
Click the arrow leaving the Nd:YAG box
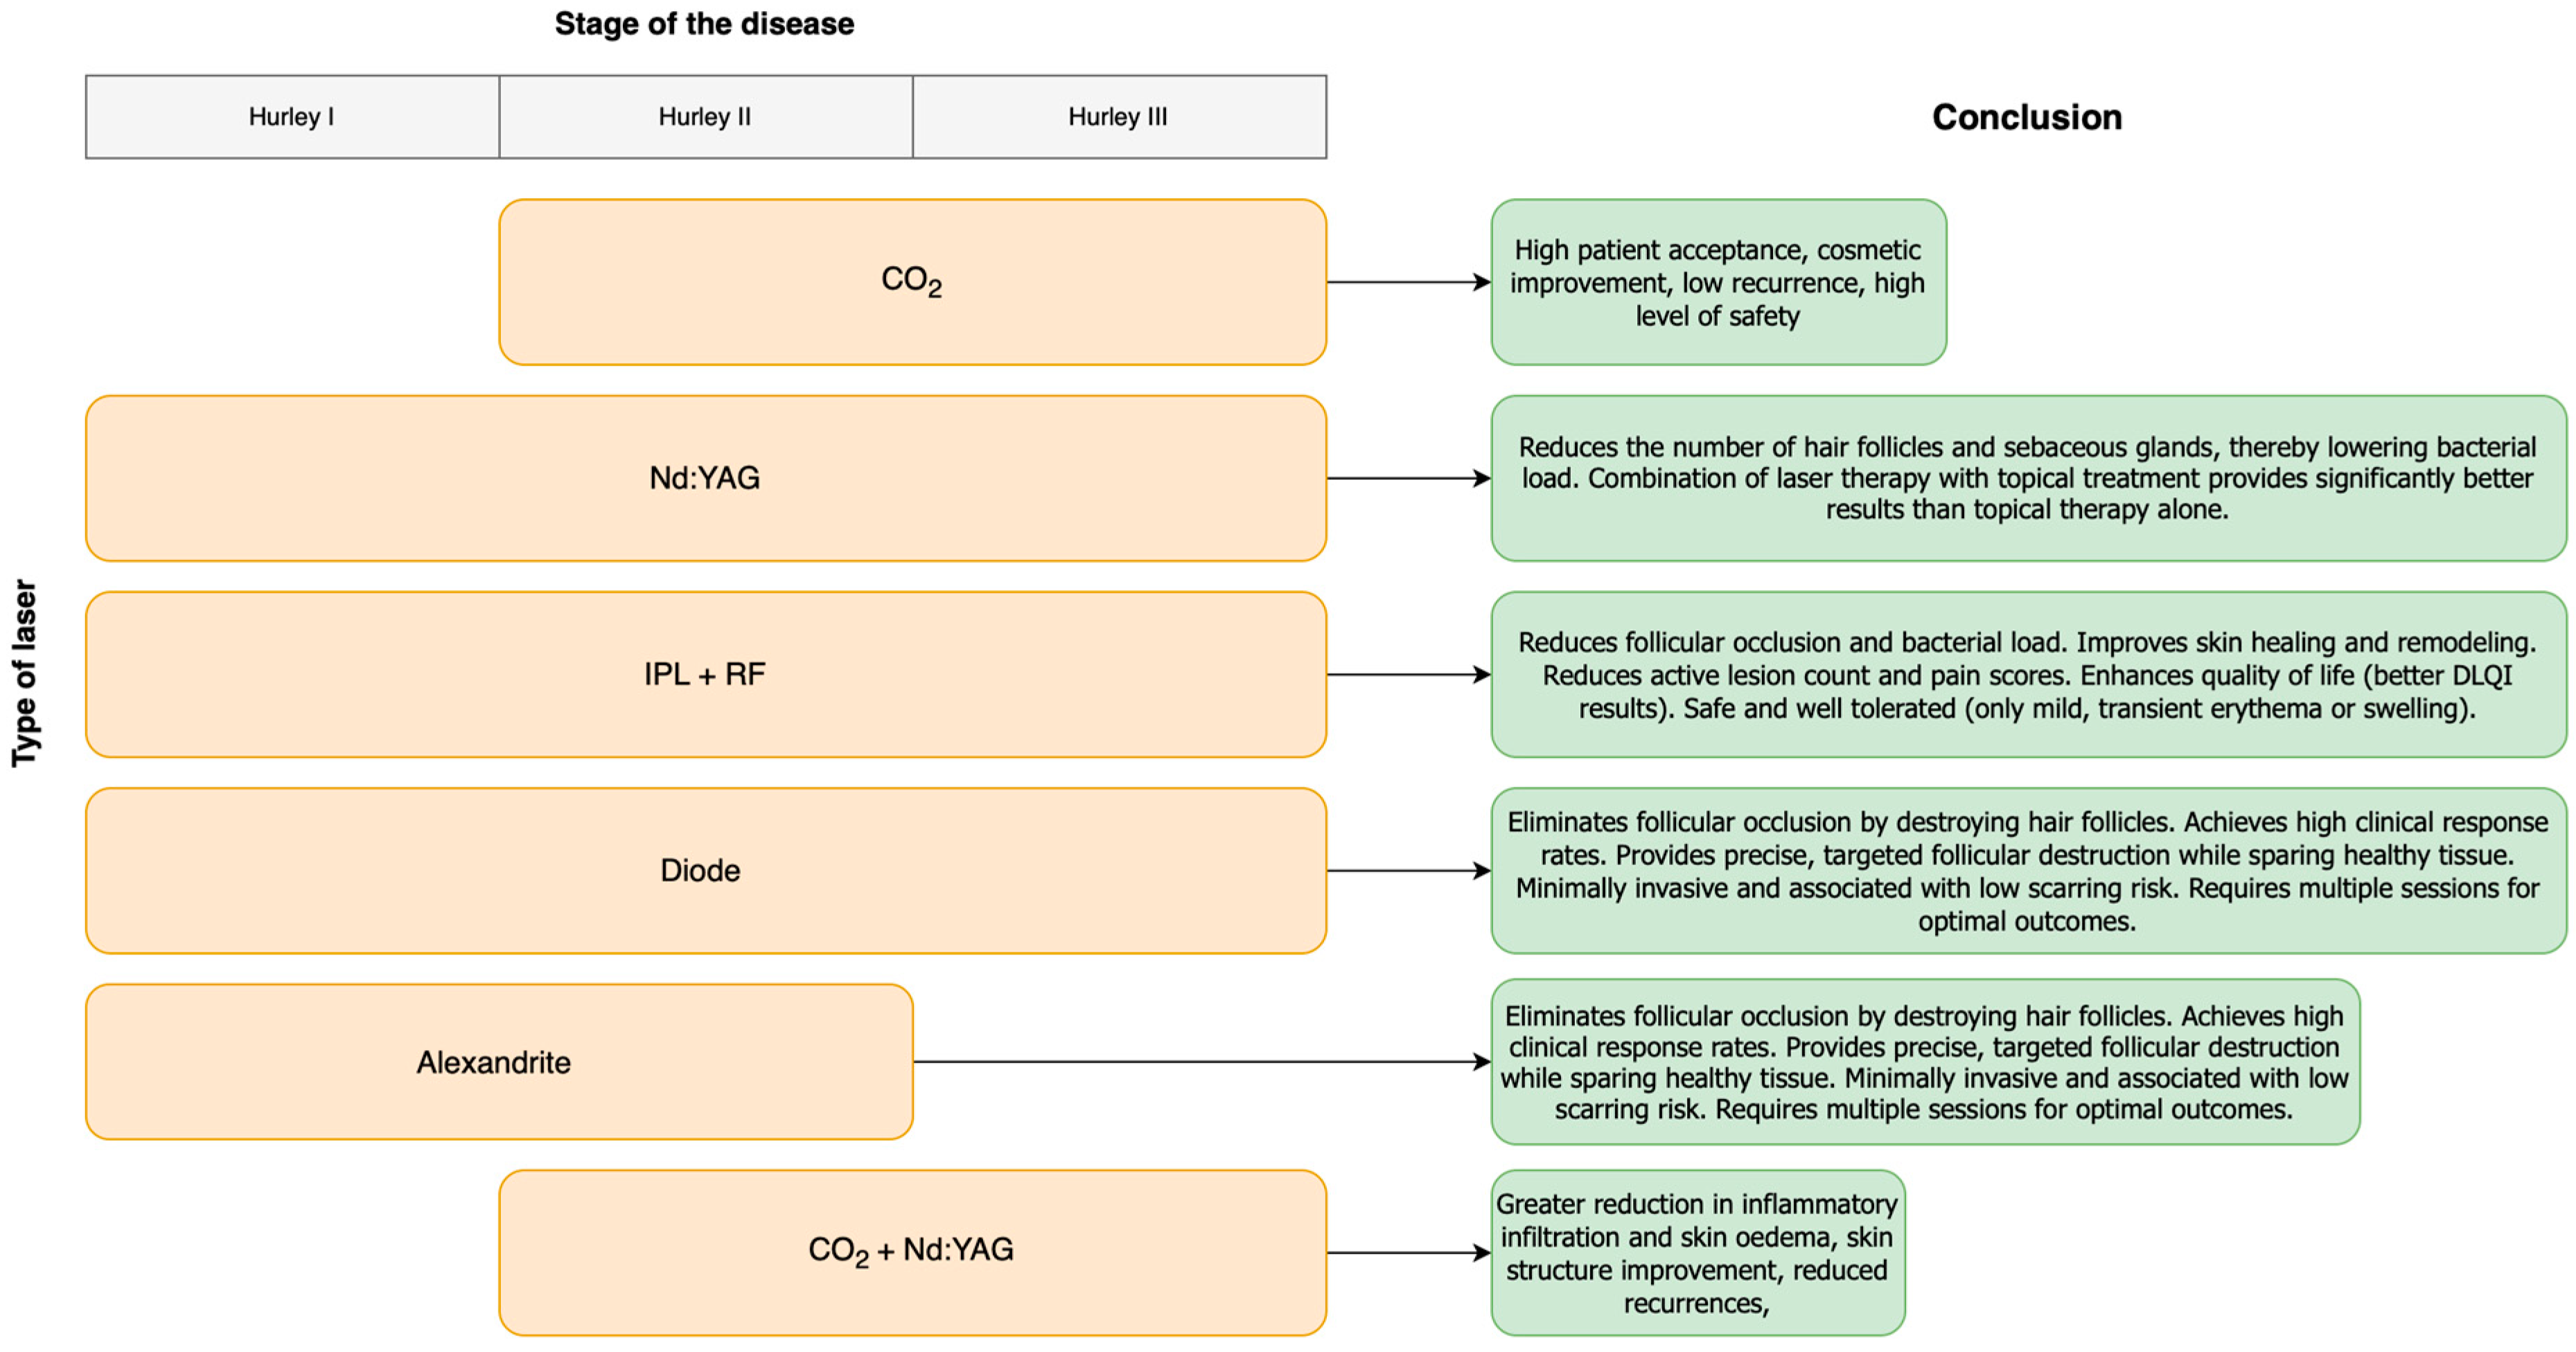pyautogui.click(x=1407, y=478)
